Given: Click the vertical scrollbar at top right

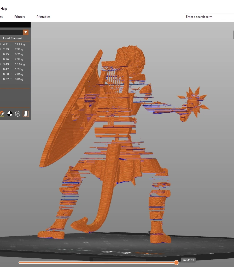Looking at the screenshot, I should [233, 35].
